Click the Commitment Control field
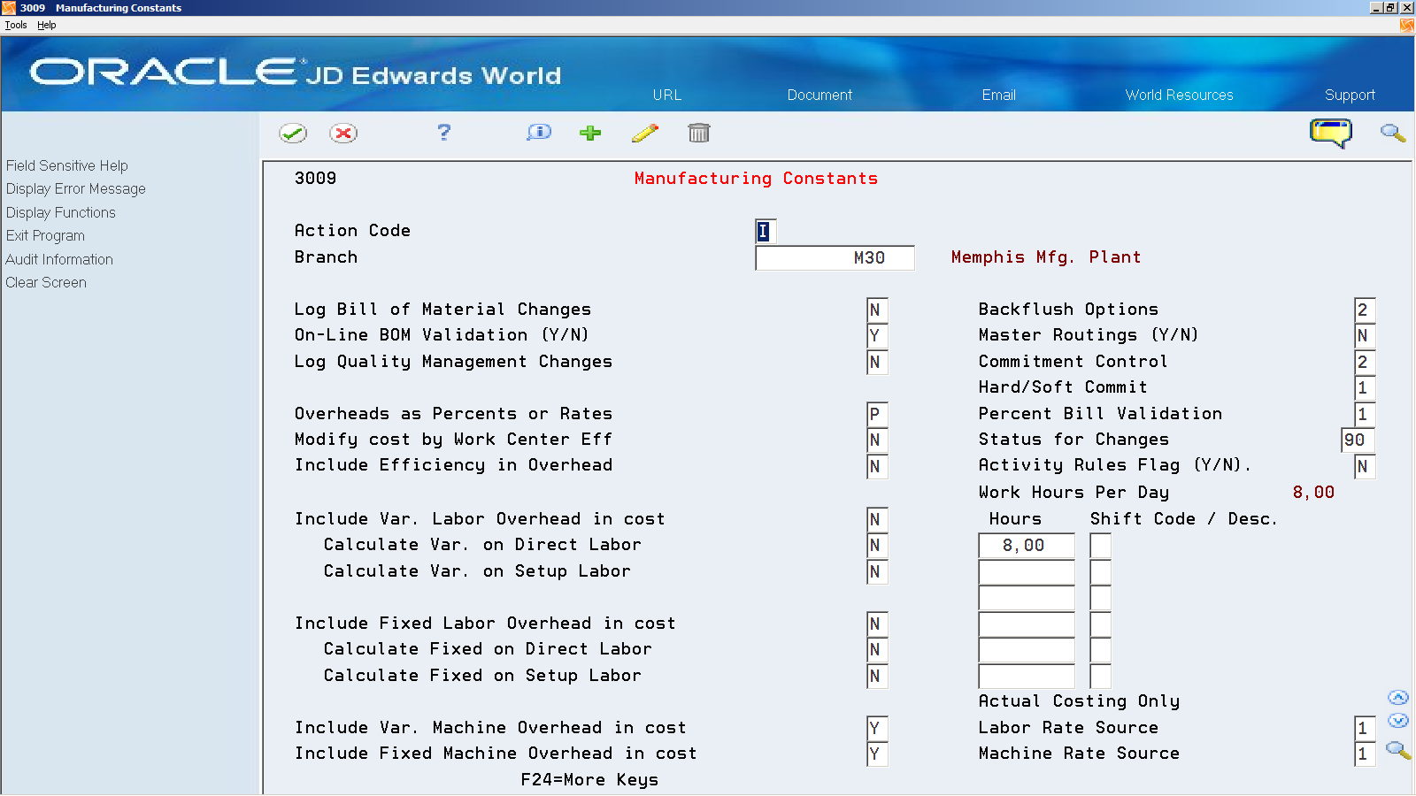 tap(1365, 362)
